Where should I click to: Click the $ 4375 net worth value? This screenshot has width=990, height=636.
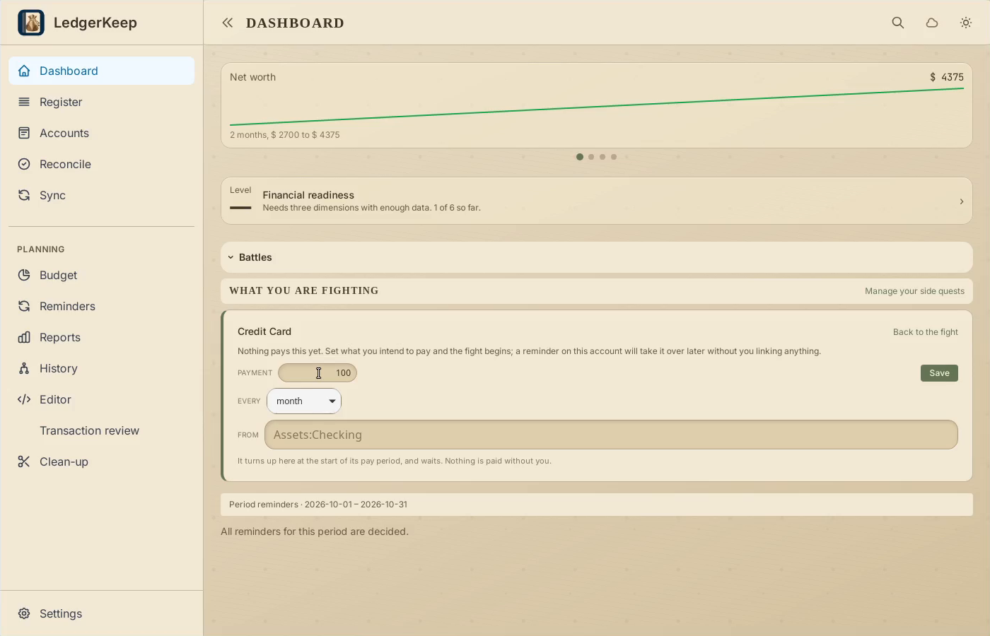coord(947,77)
